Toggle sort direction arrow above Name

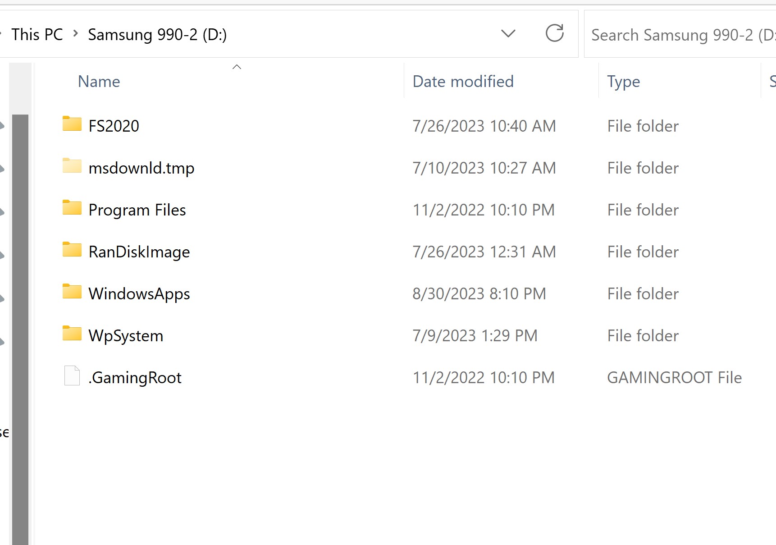237,67
